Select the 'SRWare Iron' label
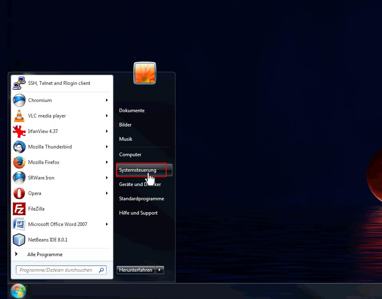This screenshot has height=299, width=382. 41,178
